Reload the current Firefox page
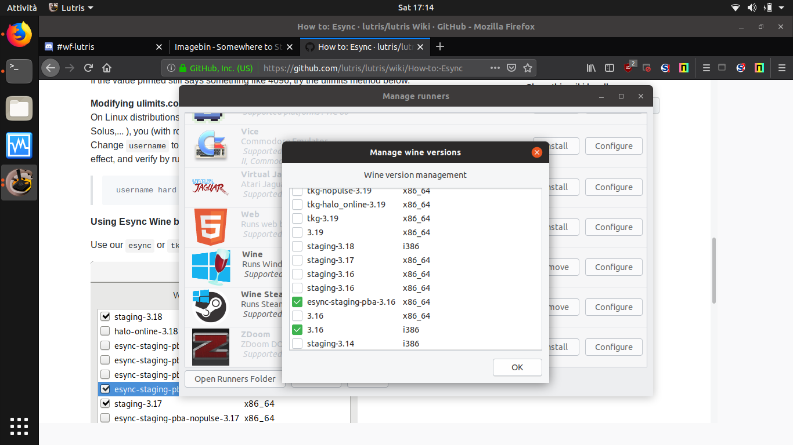Screen dimensions: 793x445 pyautogui.click(x=88, y=68)
